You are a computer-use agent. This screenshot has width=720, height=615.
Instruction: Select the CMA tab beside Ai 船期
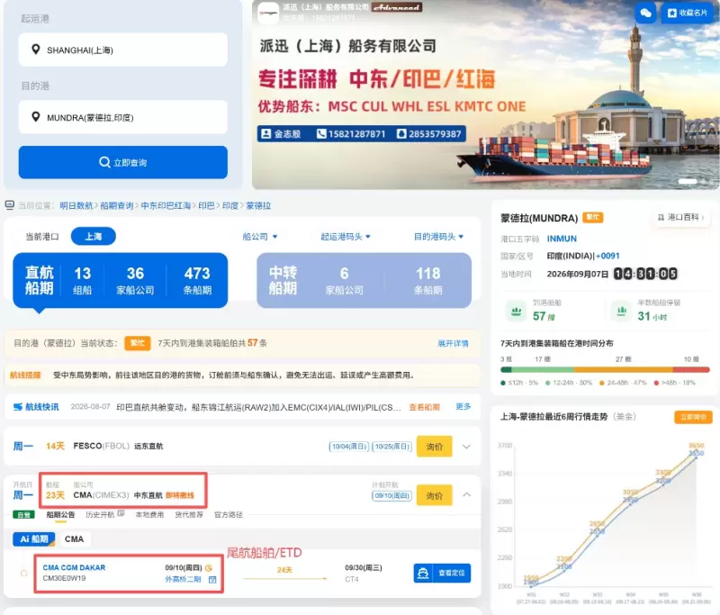point(74,539)
